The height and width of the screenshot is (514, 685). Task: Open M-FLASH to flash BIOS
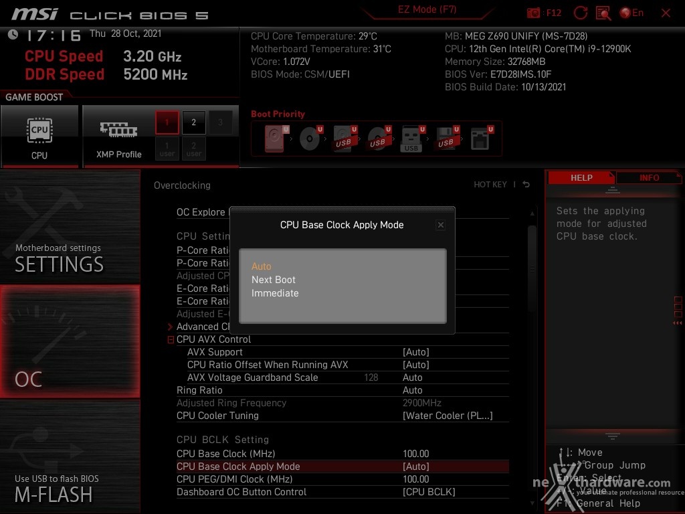click(x=70, y=456)
